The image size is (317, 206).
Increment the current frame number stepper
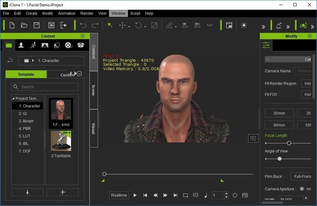(226, 193)
